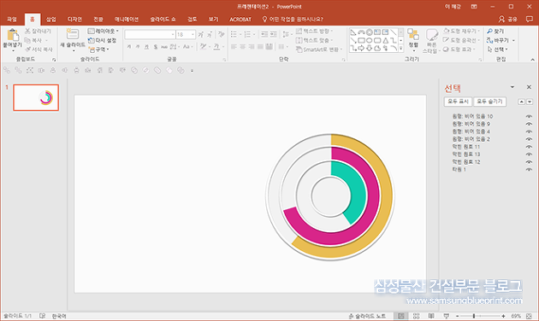
Task: Open the 디자인 design tab
Action: pyautogui.click(x=74, y=19)
